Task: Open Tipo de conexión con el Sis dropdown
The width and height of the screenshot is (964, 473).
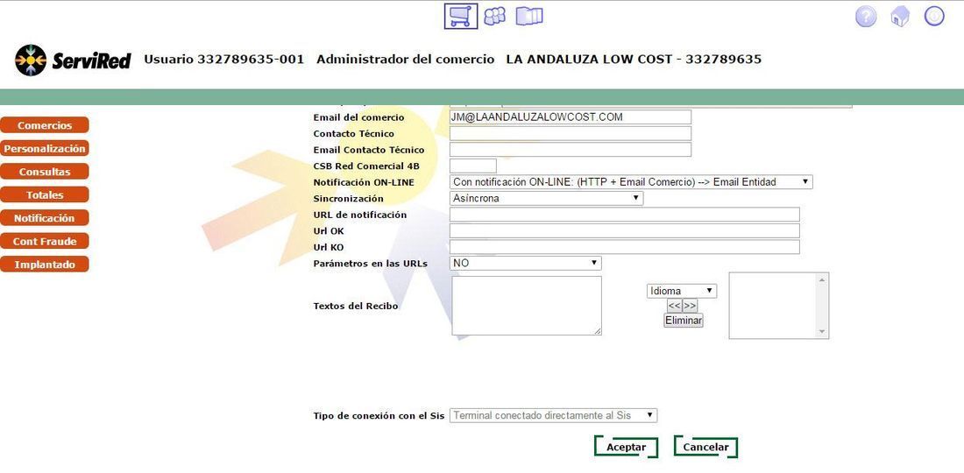Action: pos(553,415)
